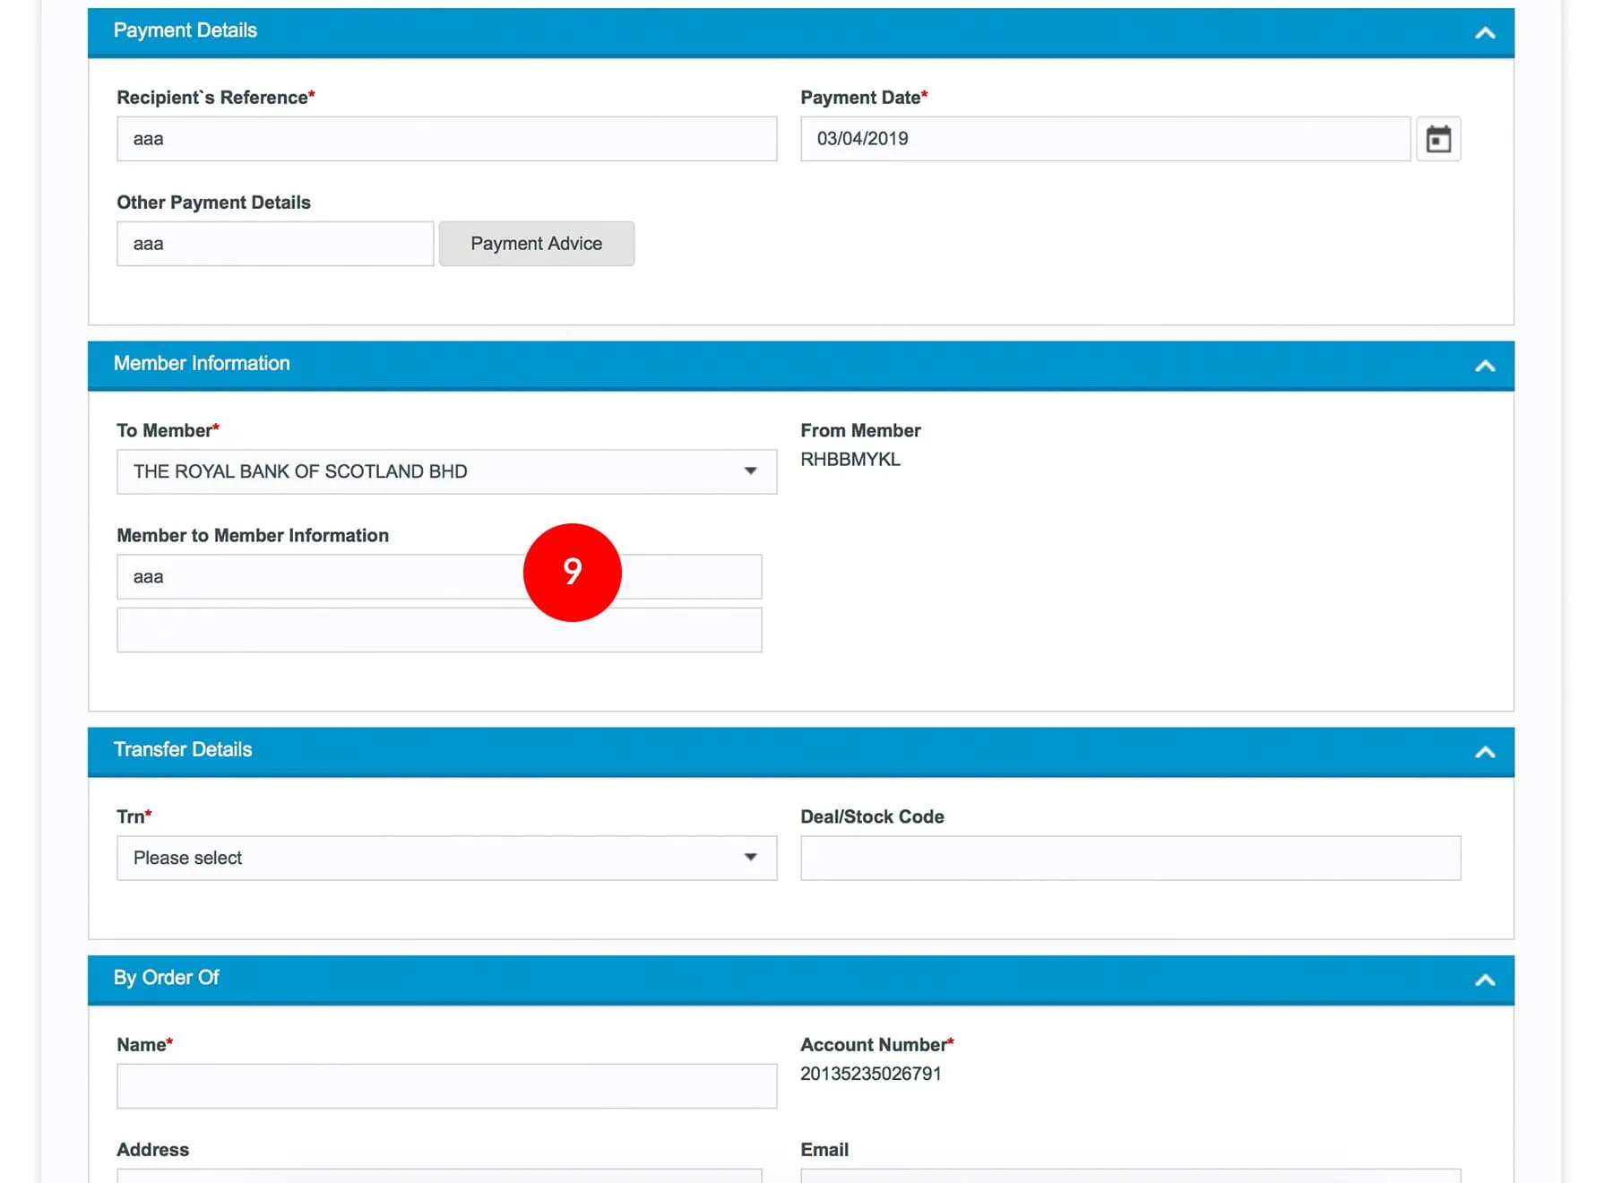Open the To Member dropdown
This screenshot has height=1183, width=1613.
(x=446, y=471)
